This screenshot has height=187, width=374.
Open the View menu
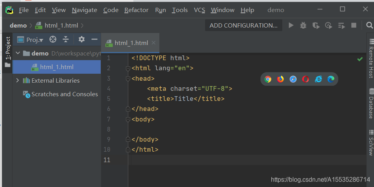pos(59,10)
